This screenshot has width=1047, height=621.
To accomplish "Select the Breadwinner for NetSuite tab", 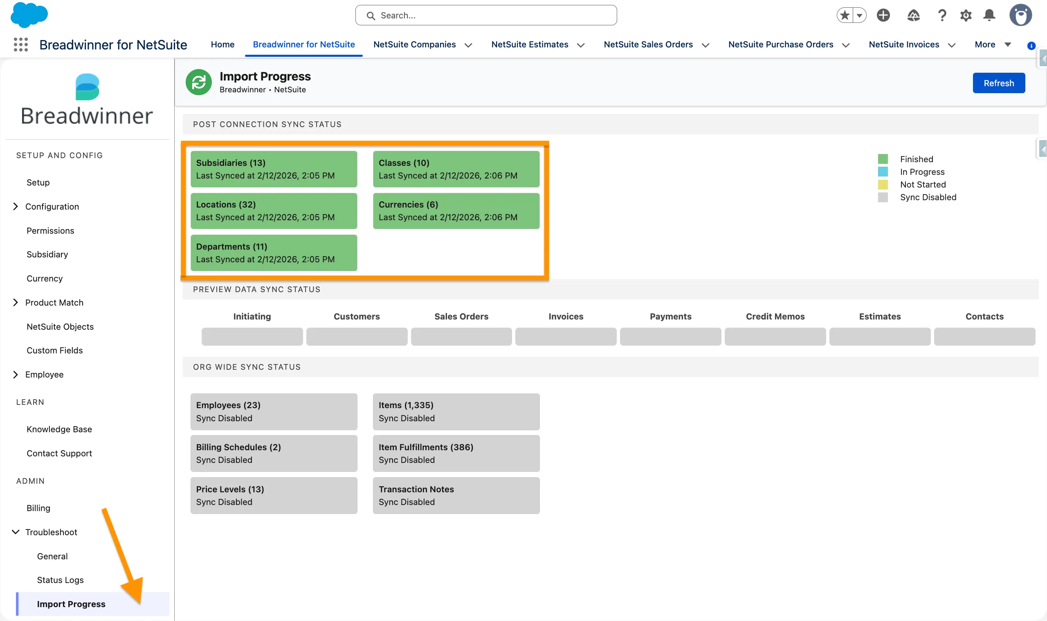I will point(303,45).
